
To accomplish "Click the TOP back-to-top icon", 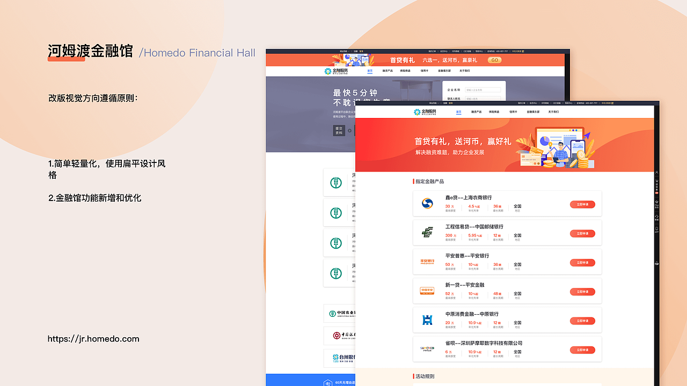I will pyautogui.click(x=656, y=263).
